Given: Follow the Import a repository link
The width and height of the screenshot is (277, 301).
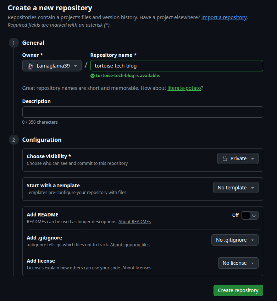Looking at the screenshot, I should pyautogui.click(x=224, y=17).
